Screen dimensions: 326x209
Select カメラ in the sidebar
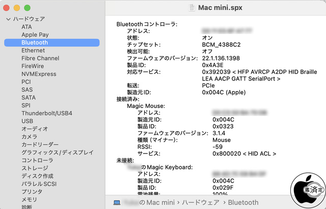click(x=30, y=137)
